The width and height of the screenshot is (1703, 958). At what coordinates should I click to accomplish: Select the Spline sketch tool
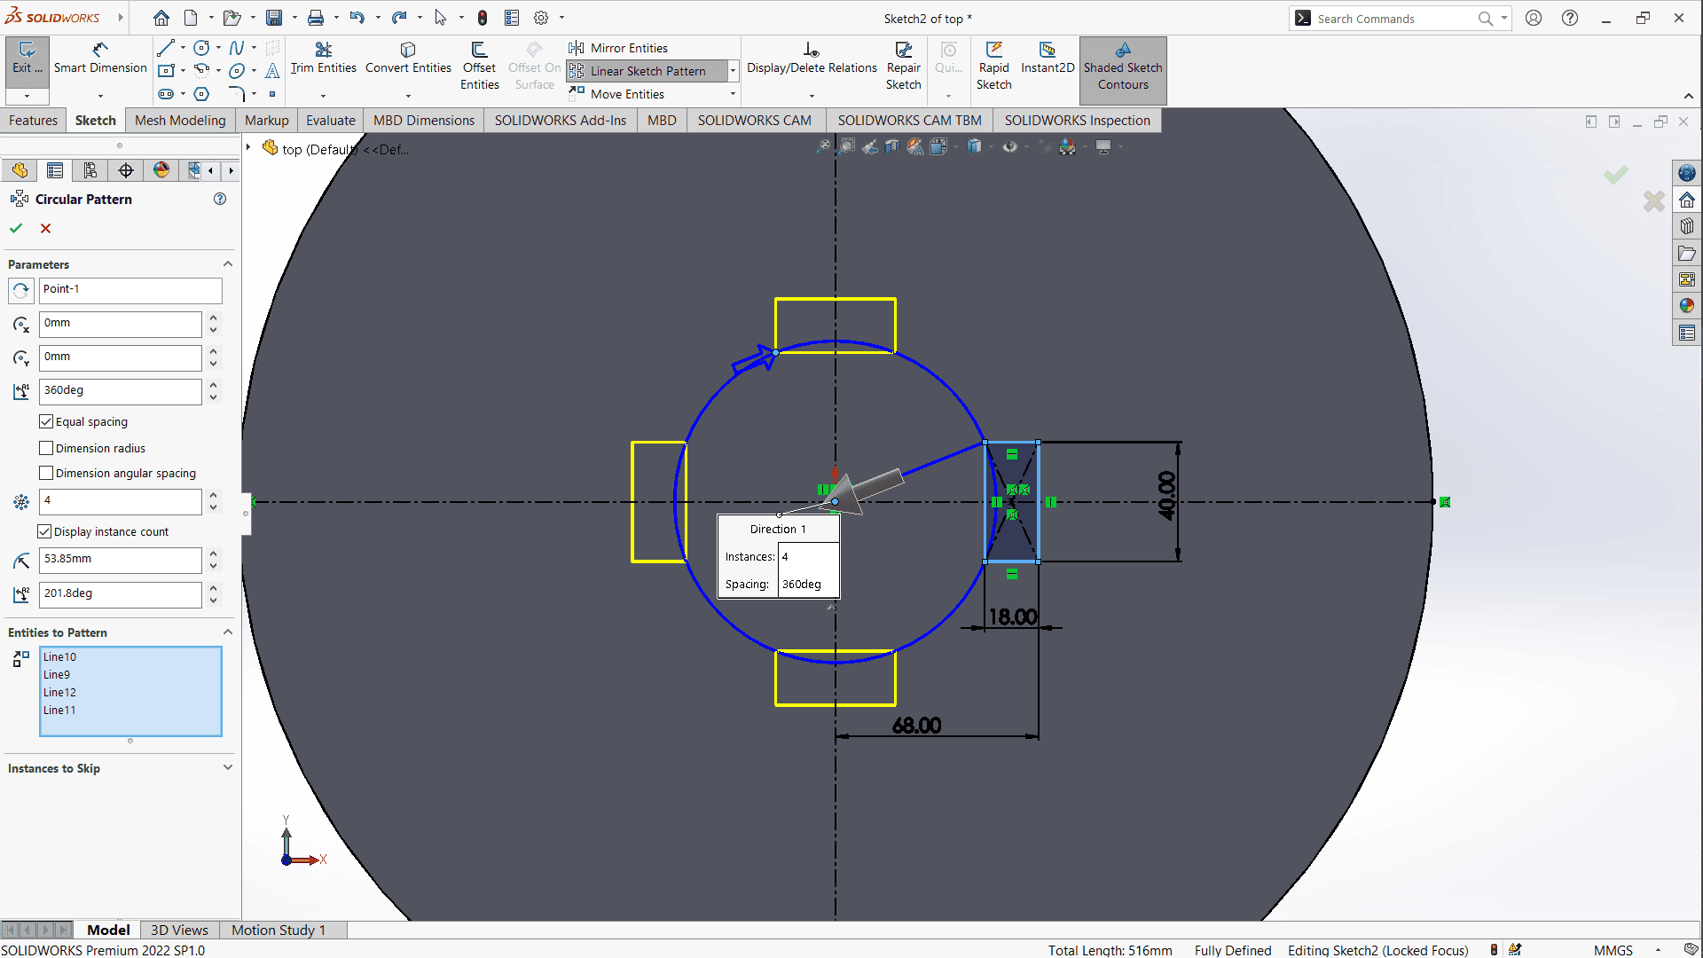[237, 48]
